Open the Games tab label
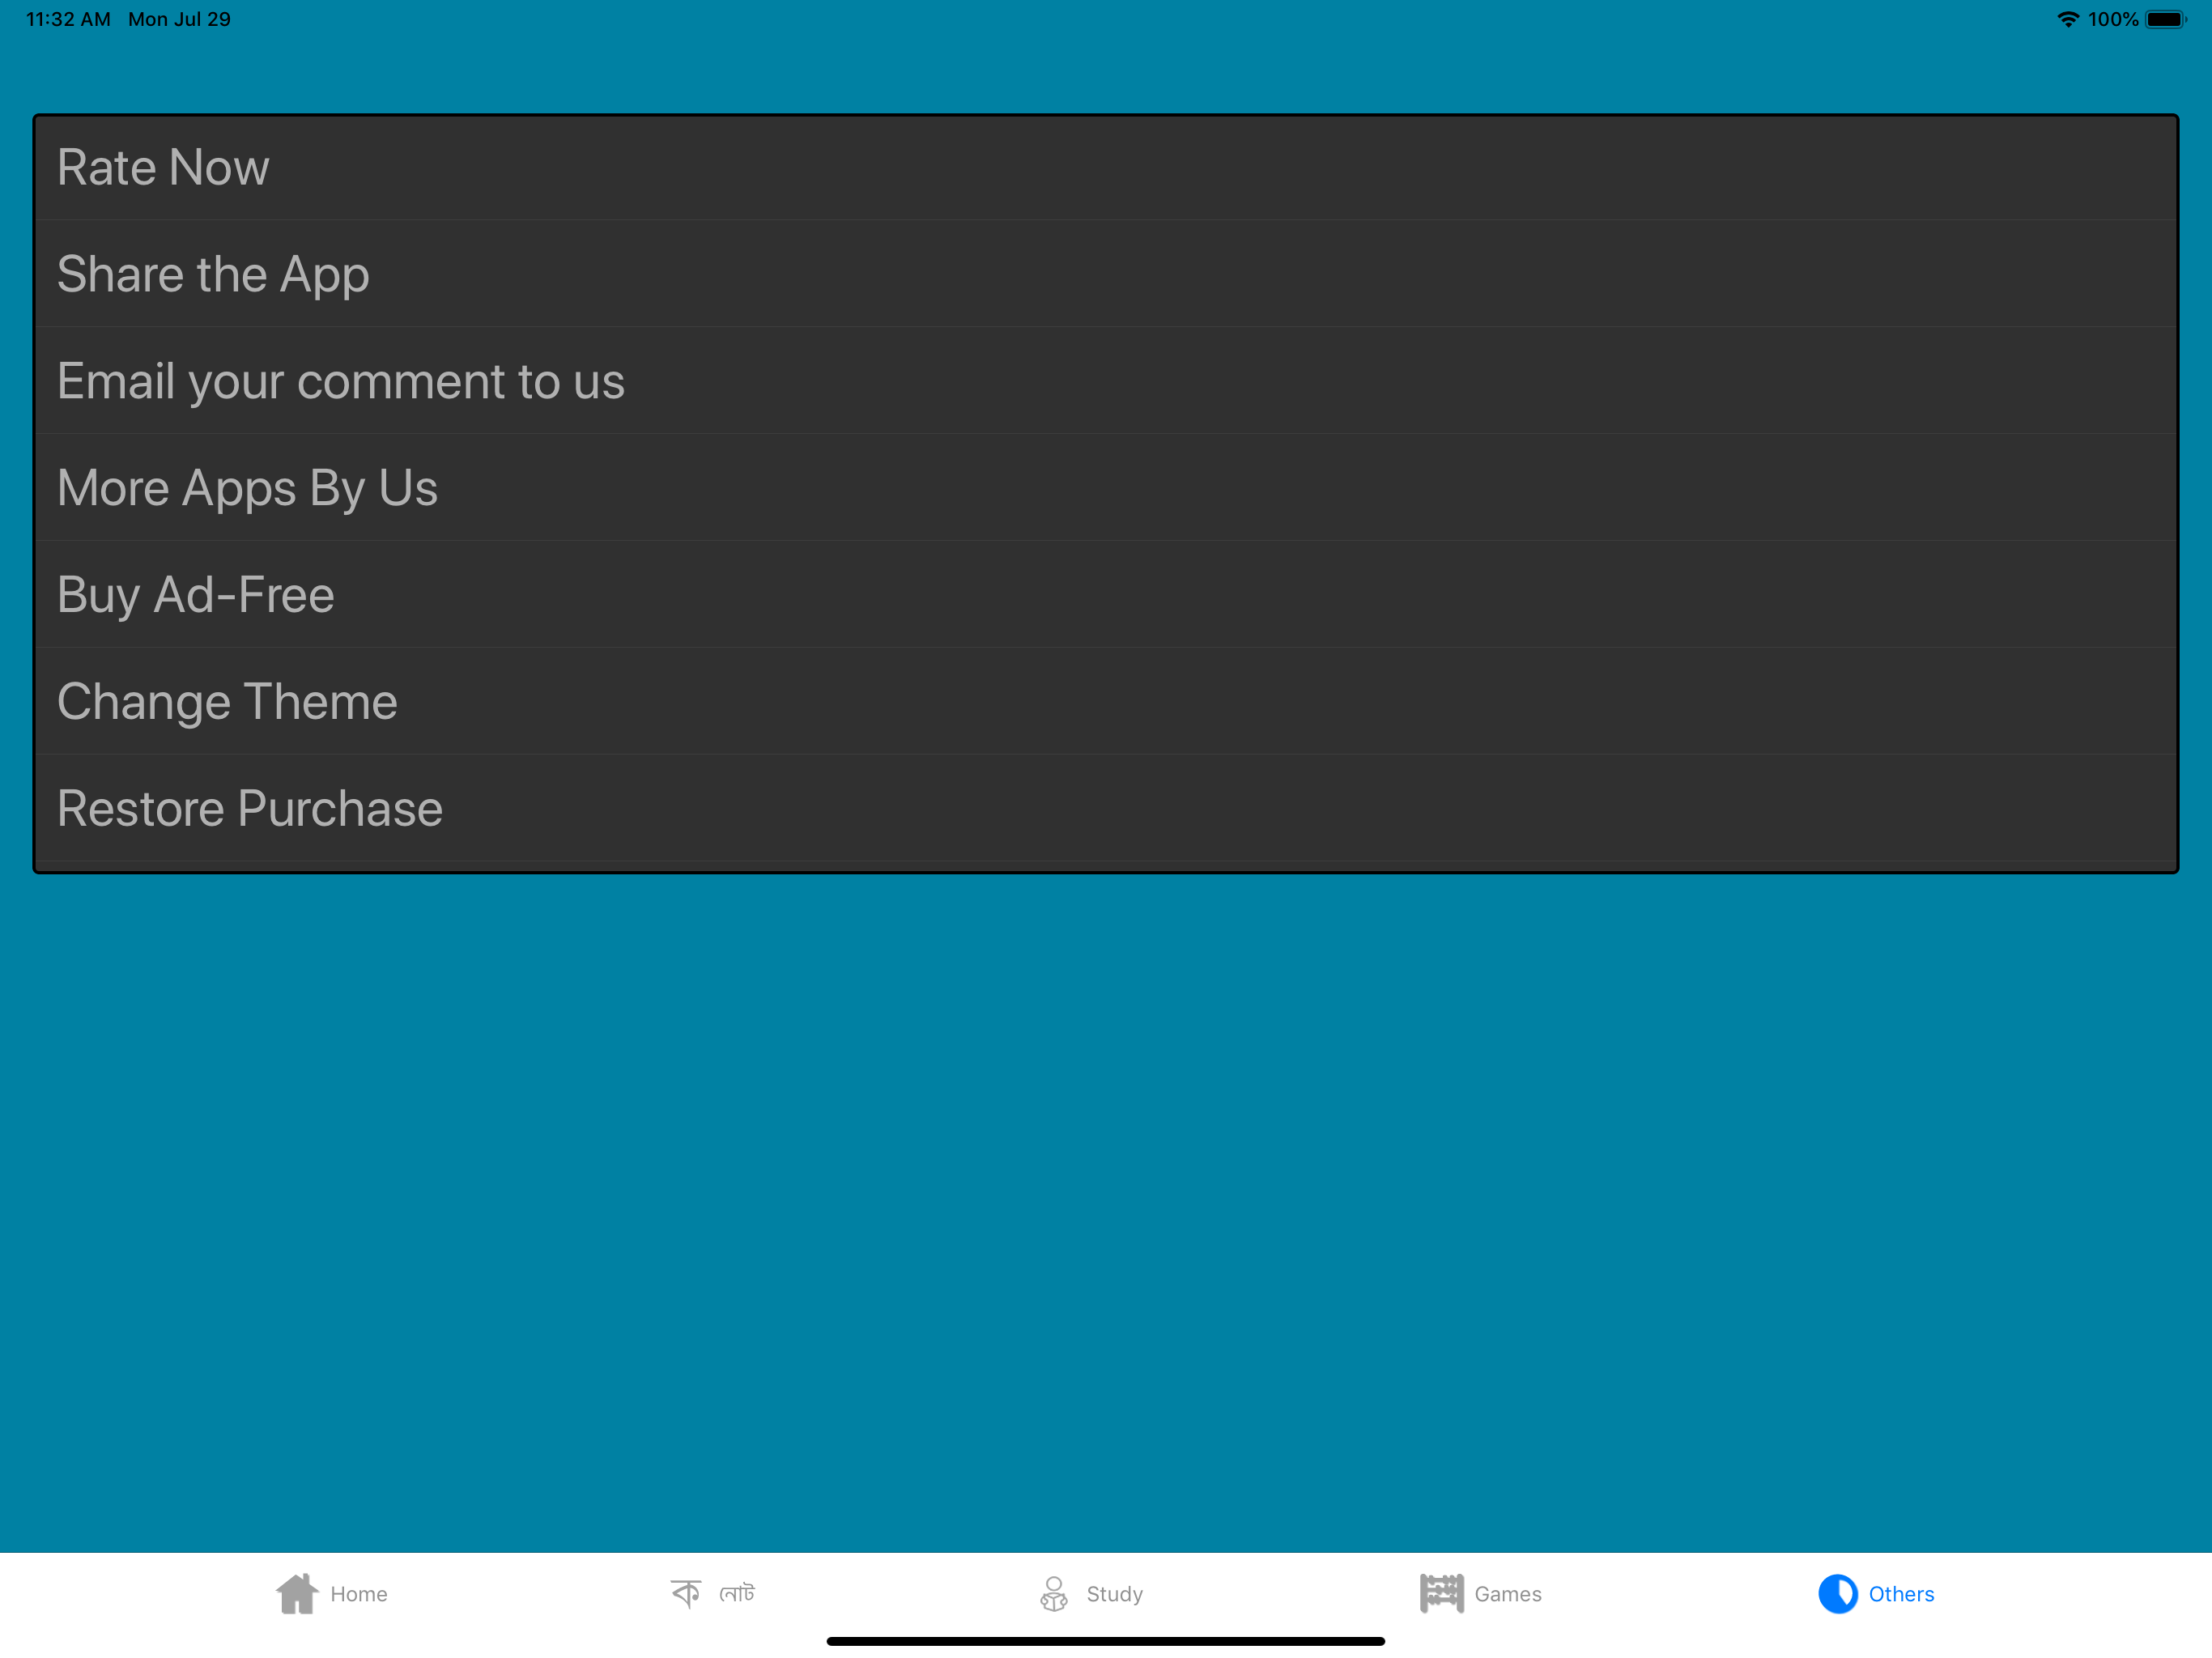Viewport: 2212px width, 1658px height. pos(1507,1594)
